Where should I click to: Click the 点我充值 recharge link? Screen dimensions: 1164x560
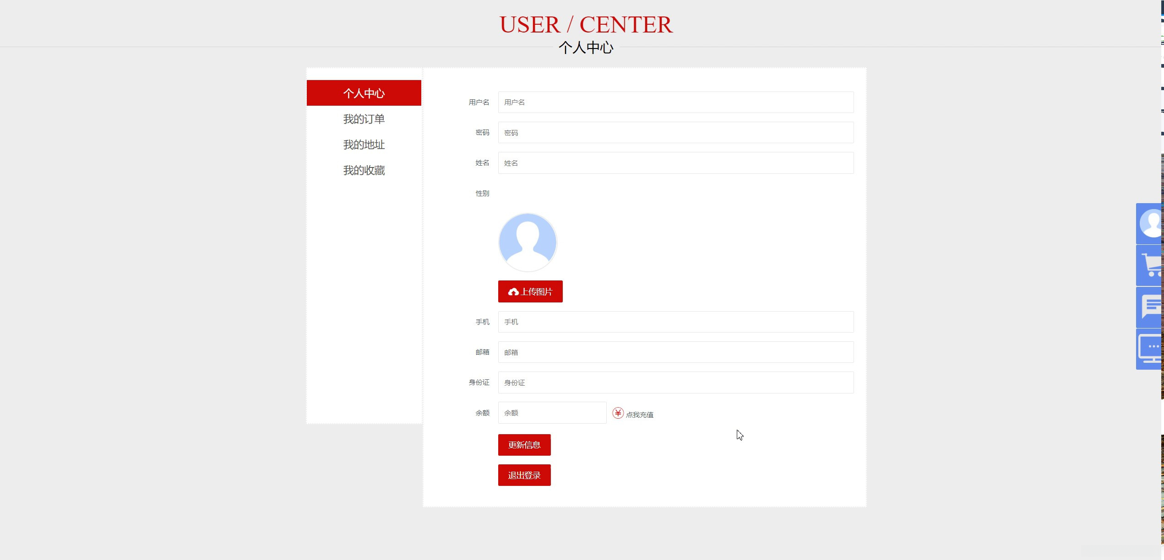[639, 415]
